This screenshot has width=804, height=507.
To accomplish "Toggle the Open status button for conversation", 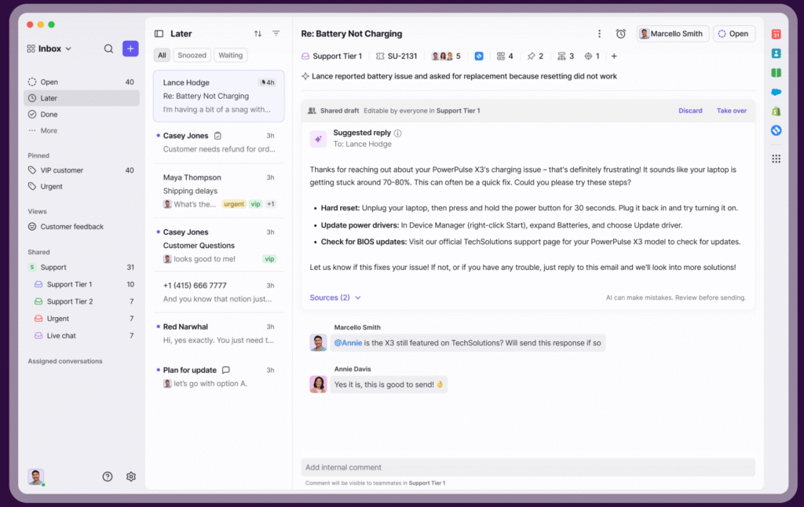I will click(x=733, y=34).
